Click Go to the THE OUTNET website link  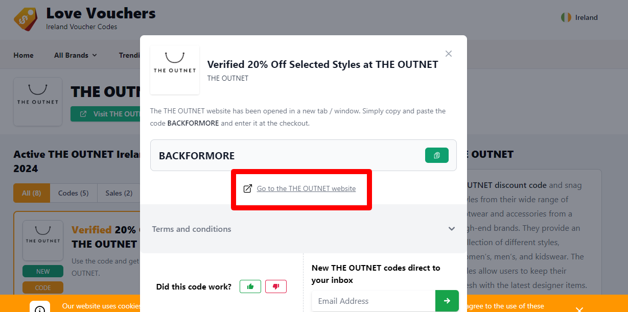click(307, 188)
